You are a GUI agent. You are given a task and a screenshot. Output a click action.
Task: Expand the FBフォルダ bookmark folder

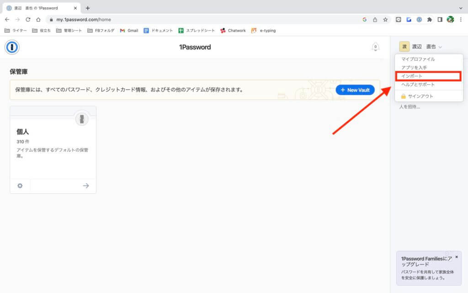(x=101, y=31)
